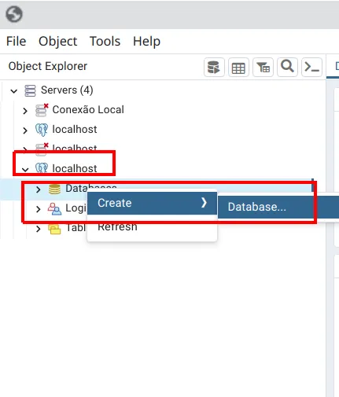339x397 pixels.
Task: Click the Tablespaces folder icon
Action: tap(54, 229)
